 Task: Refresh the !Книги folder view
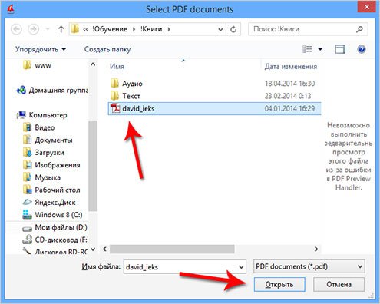click(x=233, y=29)
